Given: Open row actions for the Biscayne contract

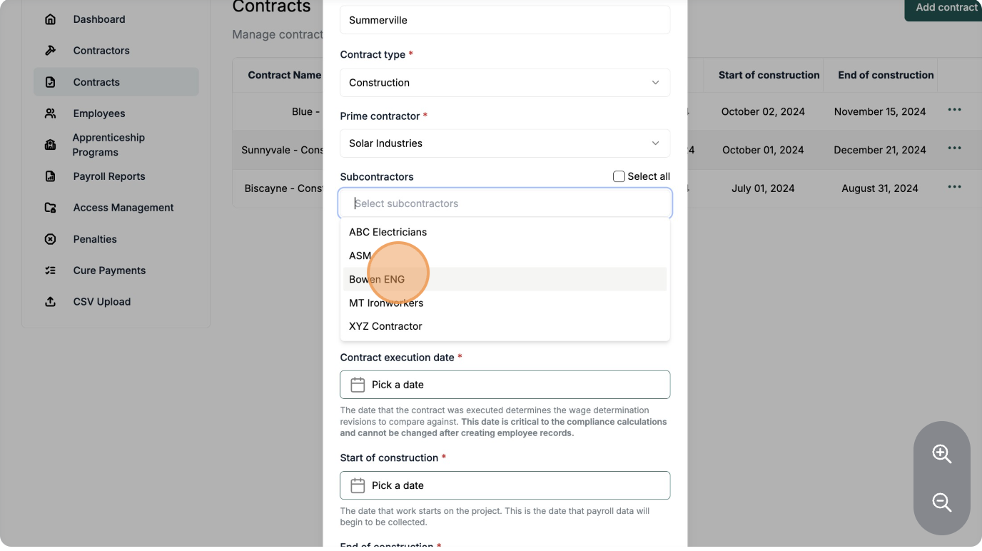Looking at the screenshot, I should (x=954, y=187).
